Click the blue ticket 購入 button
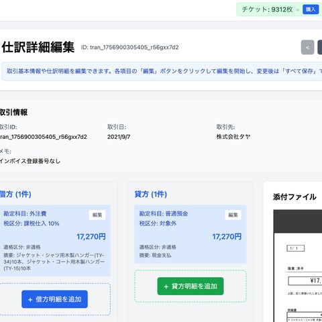 click(311, 9)
